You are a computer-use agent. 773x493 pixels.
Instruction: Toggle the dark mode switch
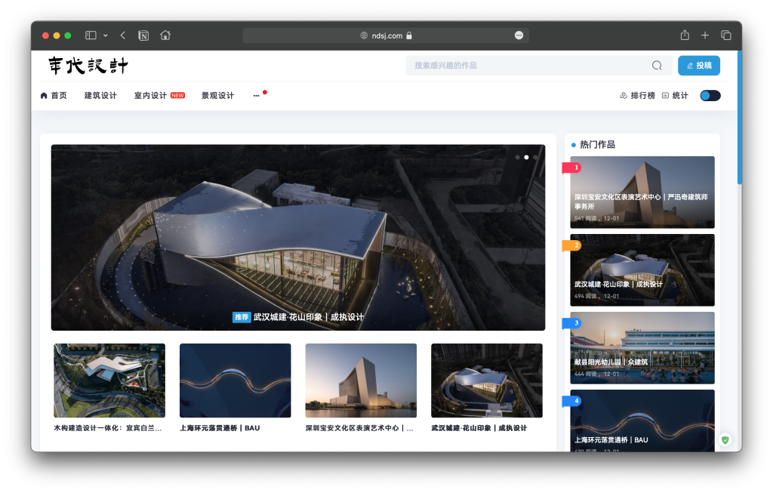(710, 96)
